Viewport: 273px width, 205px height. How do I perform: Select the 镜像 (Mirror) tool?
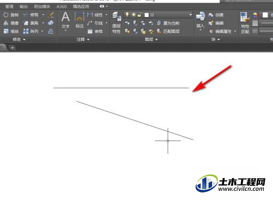tap(11, 23)
